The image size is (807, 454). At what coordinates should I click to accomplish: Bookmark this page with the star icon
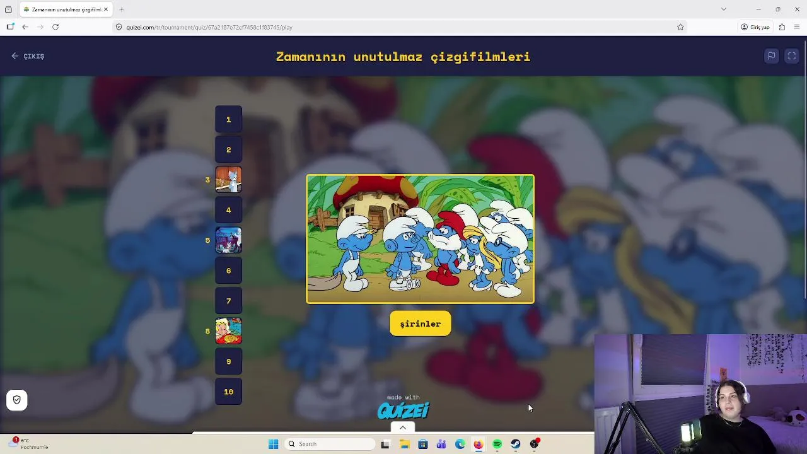pos(680,27)
